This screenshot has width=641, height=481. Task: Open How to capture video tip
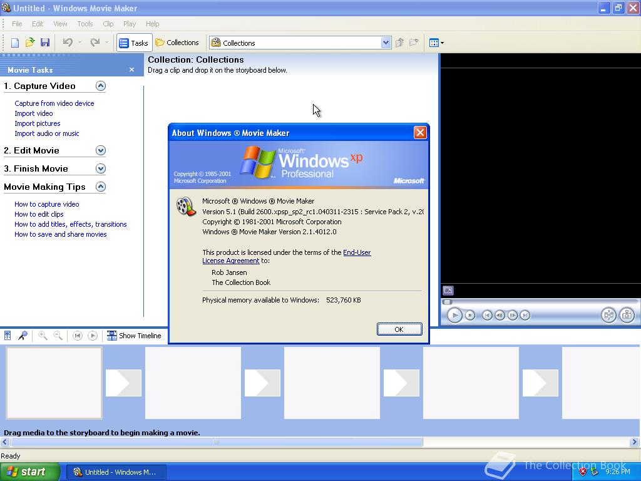(x=46, y=204)
